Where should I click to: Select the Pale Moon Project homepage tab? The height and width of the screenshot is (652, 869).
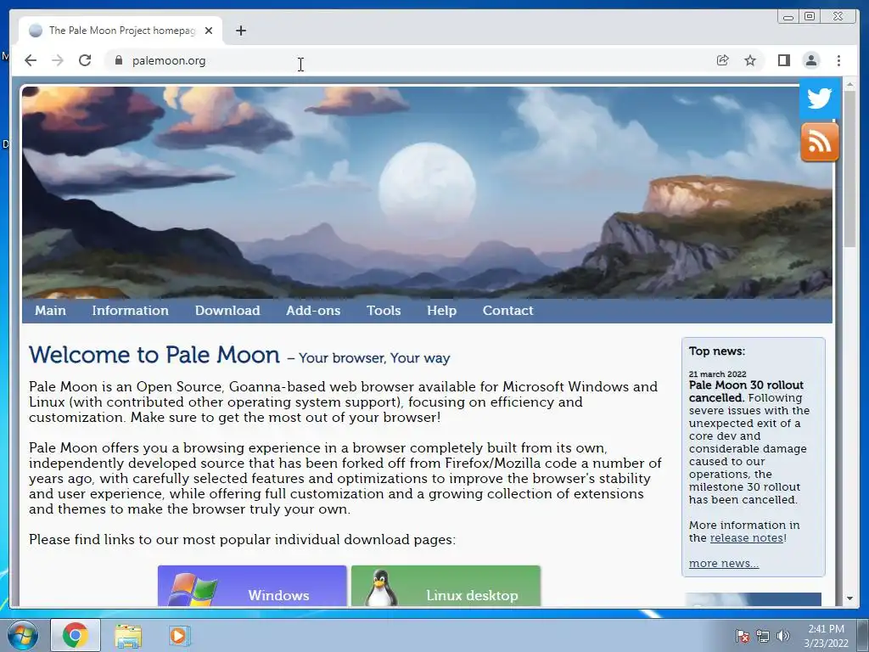point(121,31)
